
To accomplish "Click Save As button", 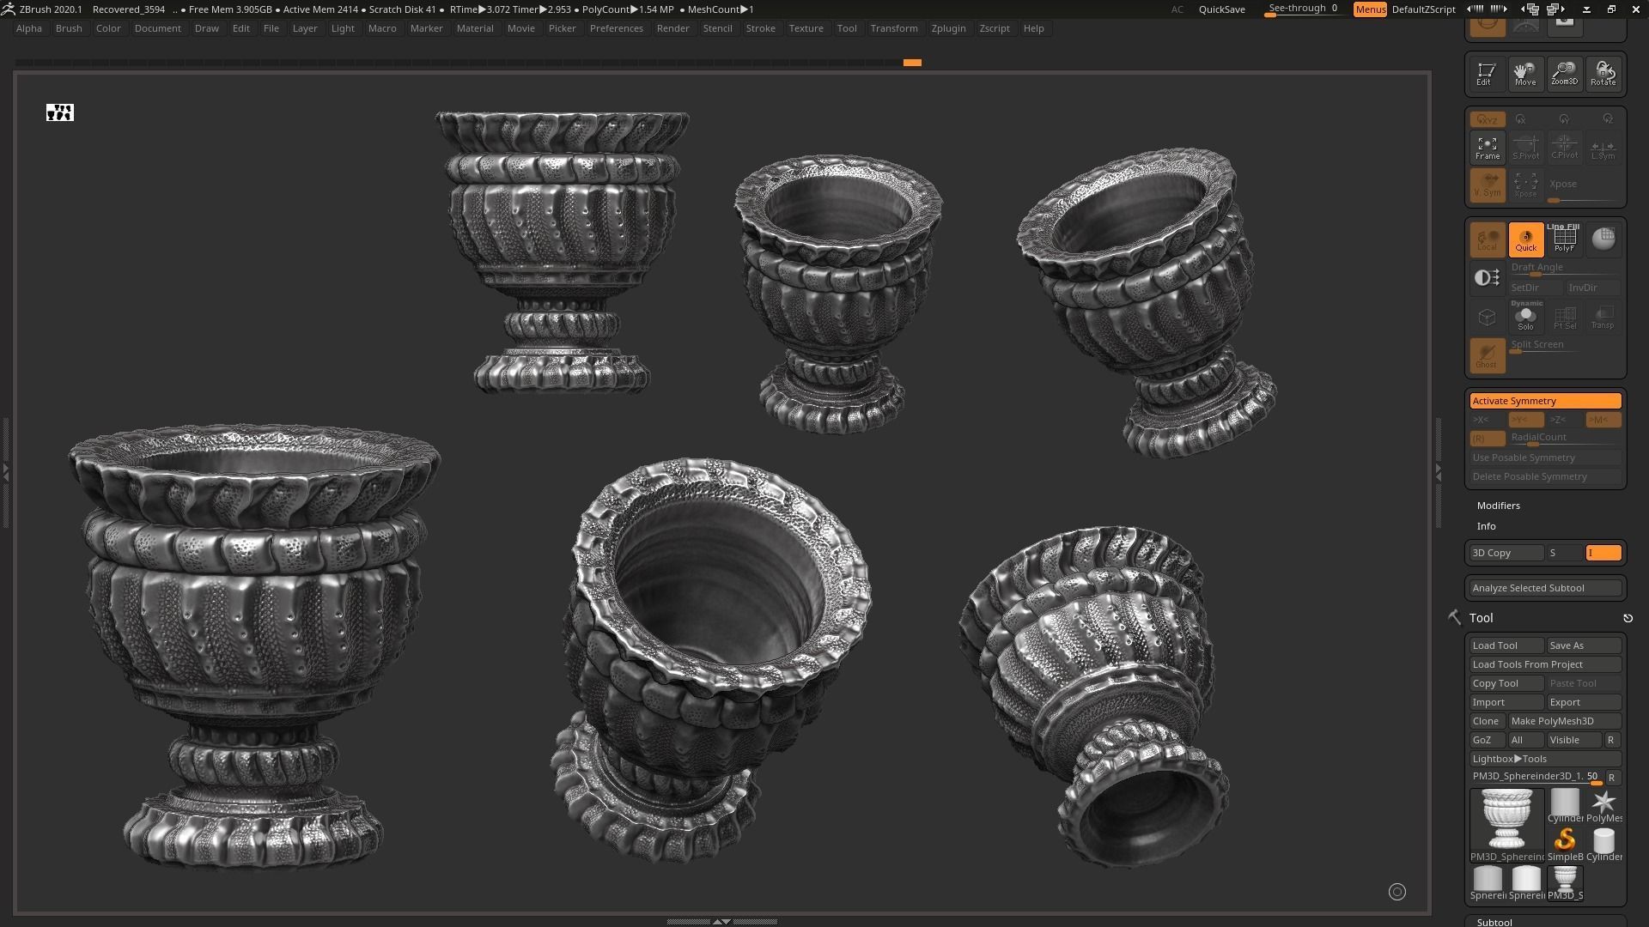I will (1584, 645).
